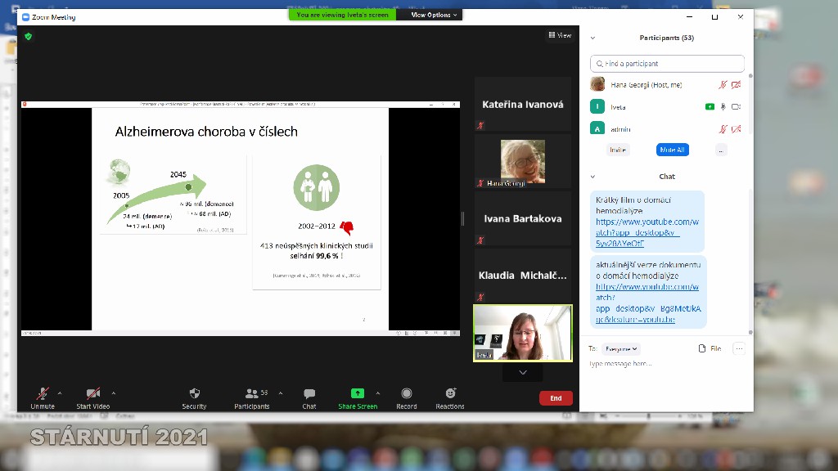838x471 pixels.
Task: Open the Security shield menu
Action: pos(194,394)
